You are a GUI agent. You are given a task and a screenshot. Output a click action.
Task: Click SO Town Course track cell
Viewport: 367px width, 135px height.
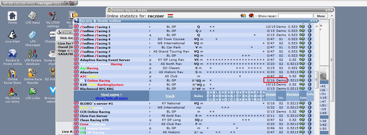171,39
